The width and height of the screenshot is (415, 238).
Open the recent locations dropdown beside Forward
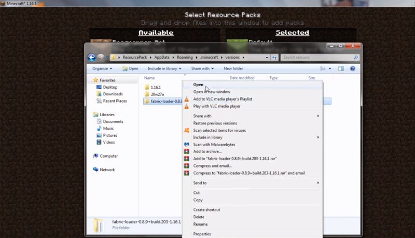107,58
